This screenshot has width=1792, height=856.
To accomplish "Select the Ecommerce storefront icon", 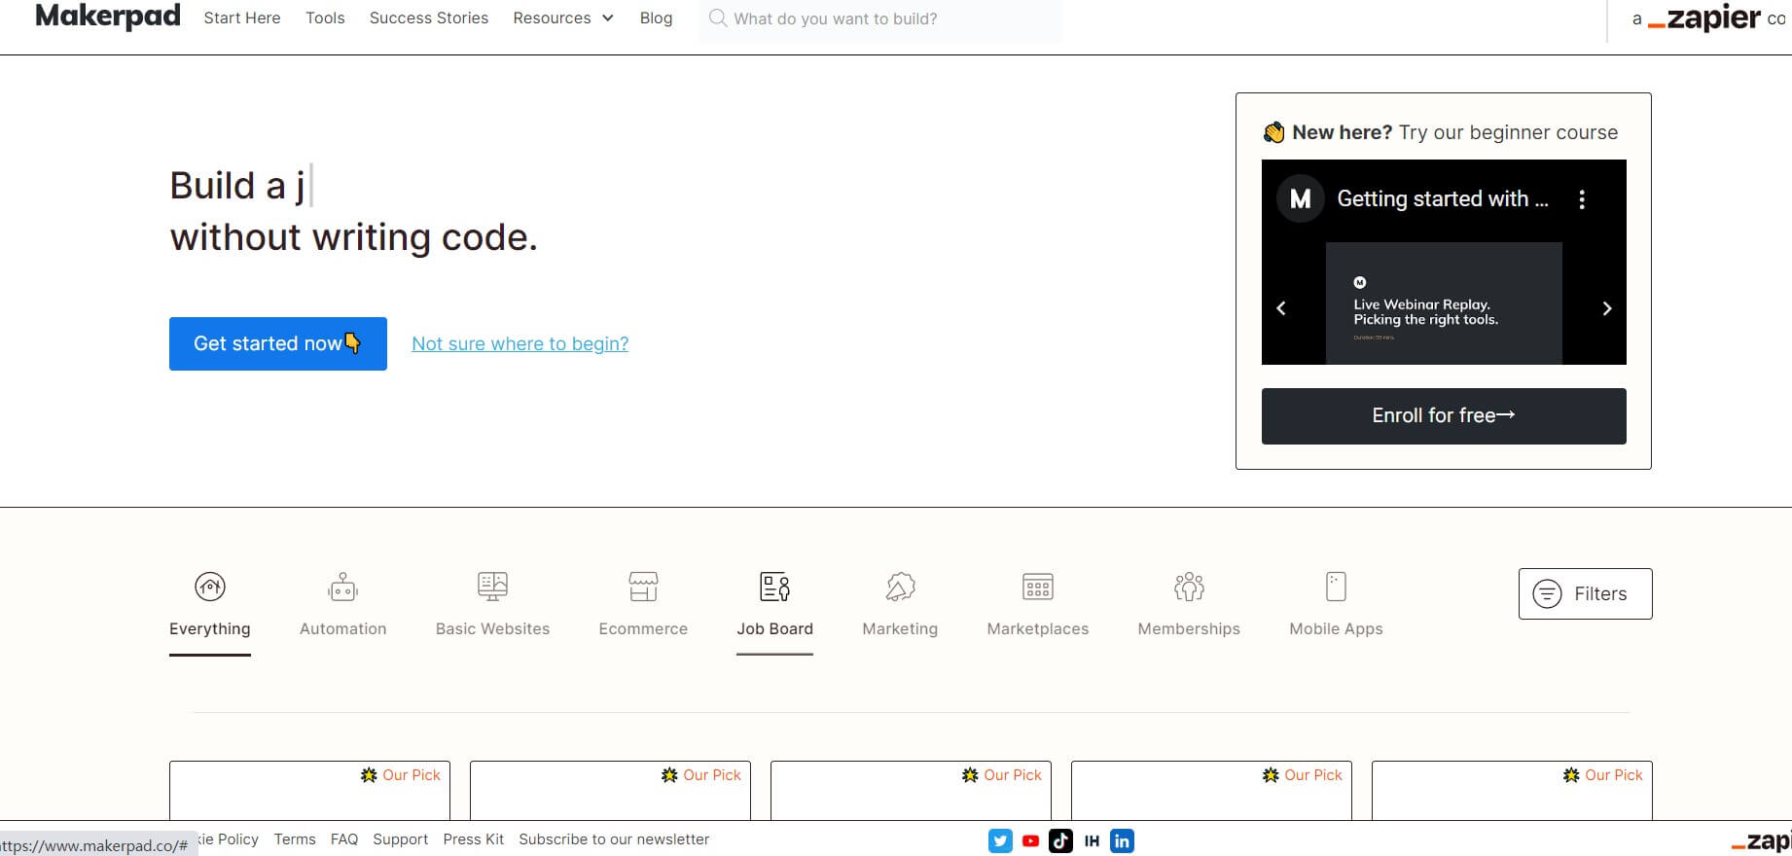I will [x=643, y=587].
